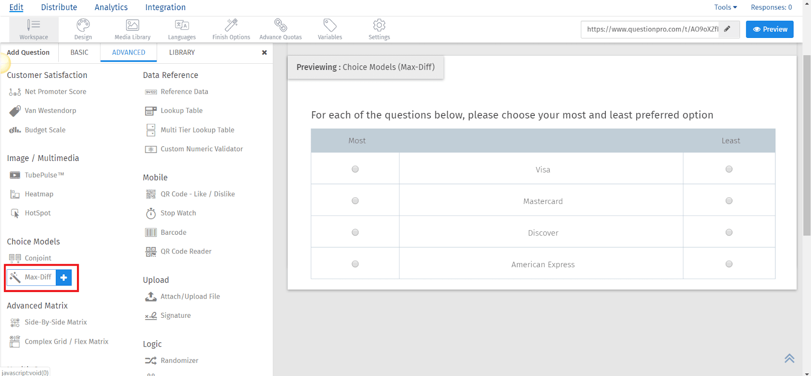Viewport: 811px width, 376px height.
Task: Click the page vertical scrollbar
Action: point(806,145)
